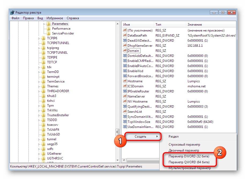Expand the tcpipreg tree node
This screenshot has width=246, height=179.
coord(39,48)
